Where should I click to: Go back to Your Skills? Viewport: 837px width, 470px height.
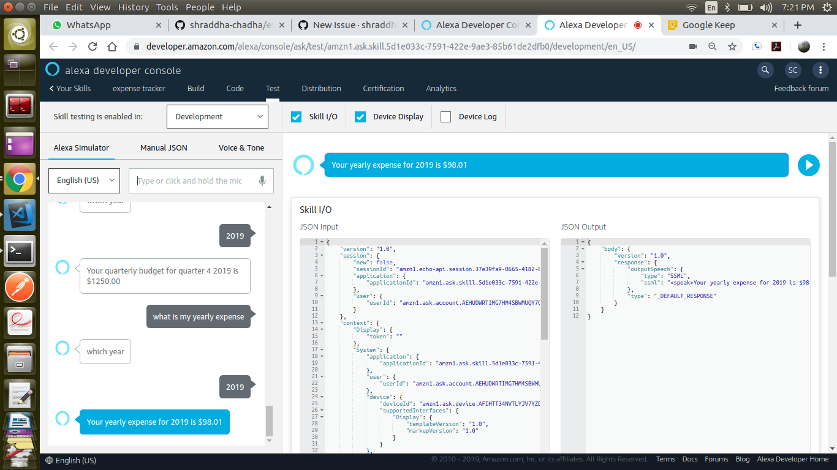(70, 88)
